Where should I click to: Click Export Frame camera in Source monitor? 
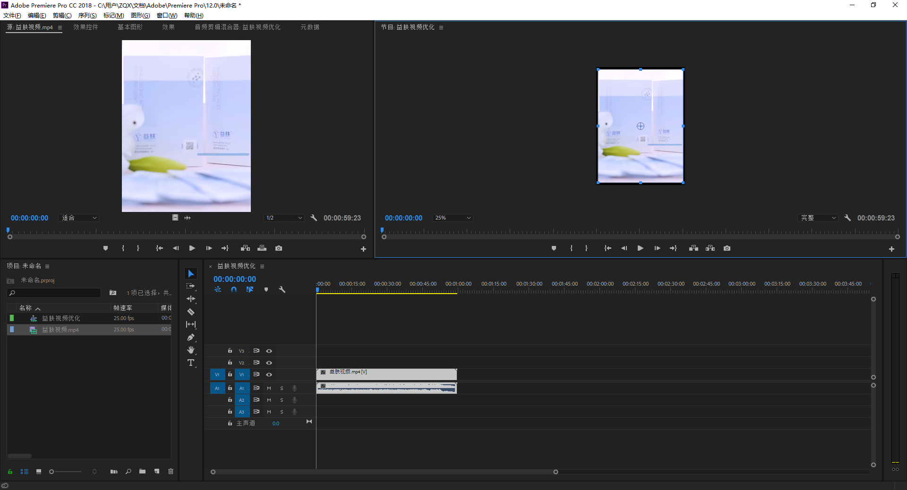point(279,248)
